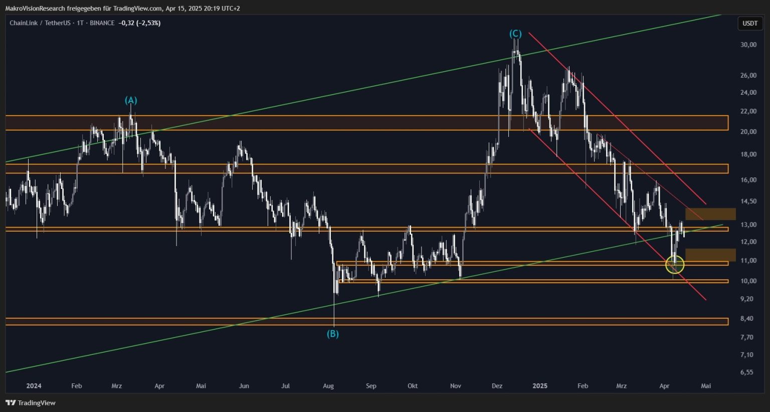Click the 10,00 price axis label
This screenshot has width=770, height=412.
pos(748,281)
